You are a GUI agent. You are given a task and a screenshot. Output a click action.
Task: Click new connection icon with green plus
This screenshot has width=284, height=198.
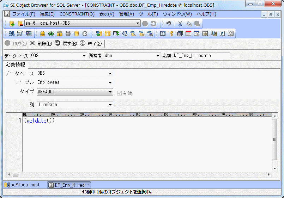coord(12,24)
